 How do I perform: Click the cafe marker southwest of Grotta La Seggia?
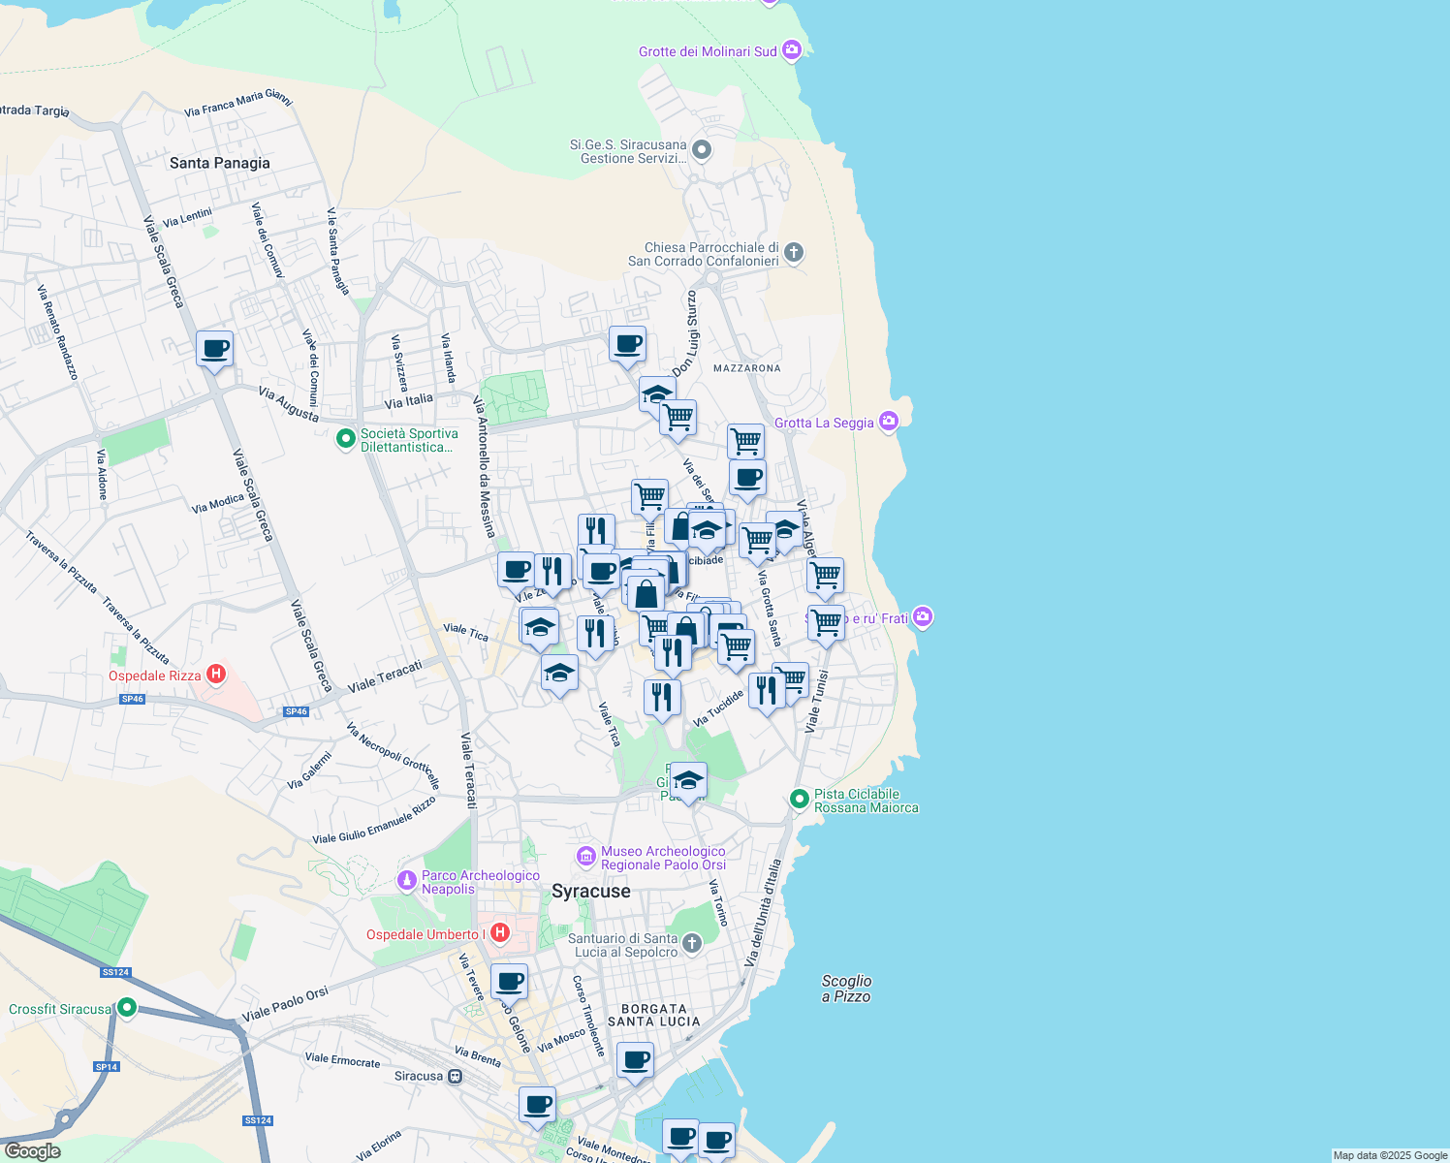(747, 478)
